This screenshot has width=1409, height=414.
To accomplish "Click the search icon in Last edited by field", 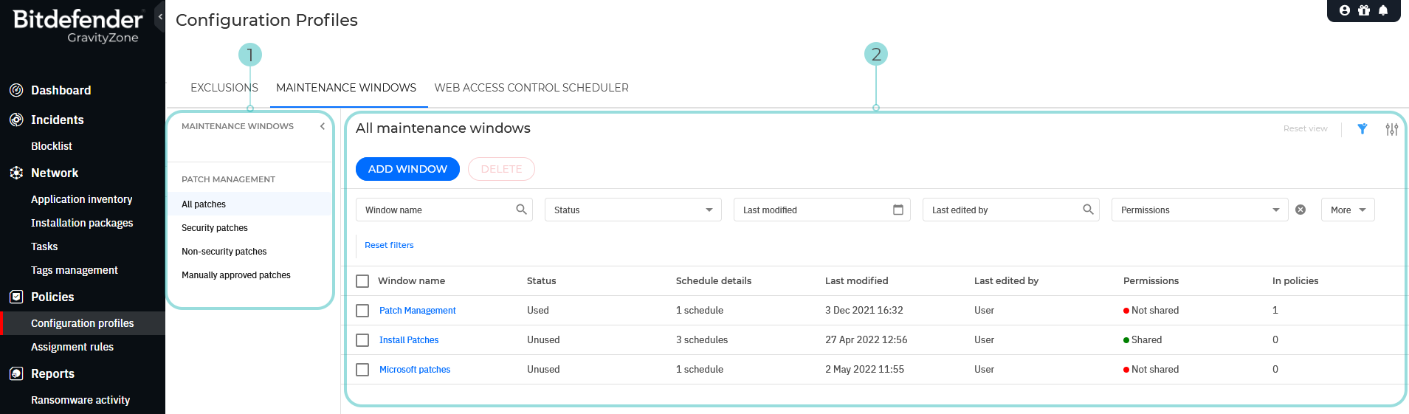I will click(1088, 210).
